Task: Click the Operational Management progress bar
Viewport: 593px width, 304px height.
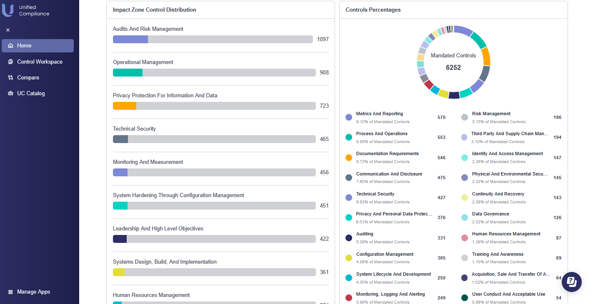Action: 214,73
